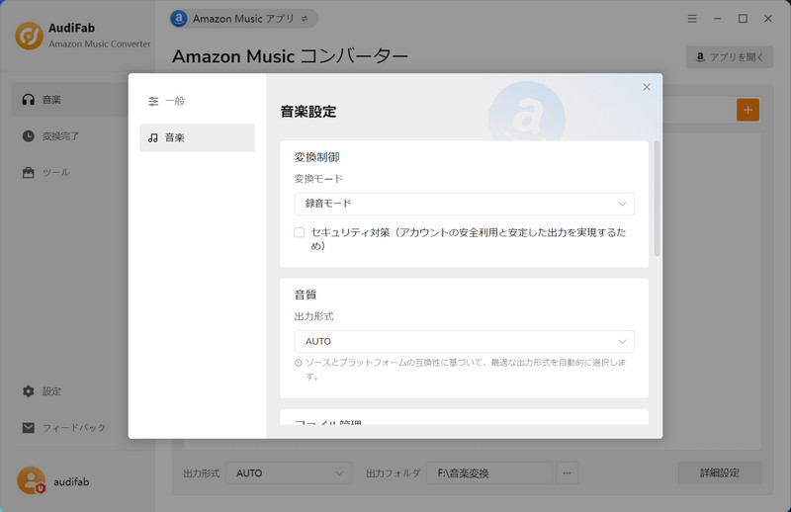The image size is (791, 512).
Task: Enable the セキュリティ対策 checkbox
Action: coord(300,232)
